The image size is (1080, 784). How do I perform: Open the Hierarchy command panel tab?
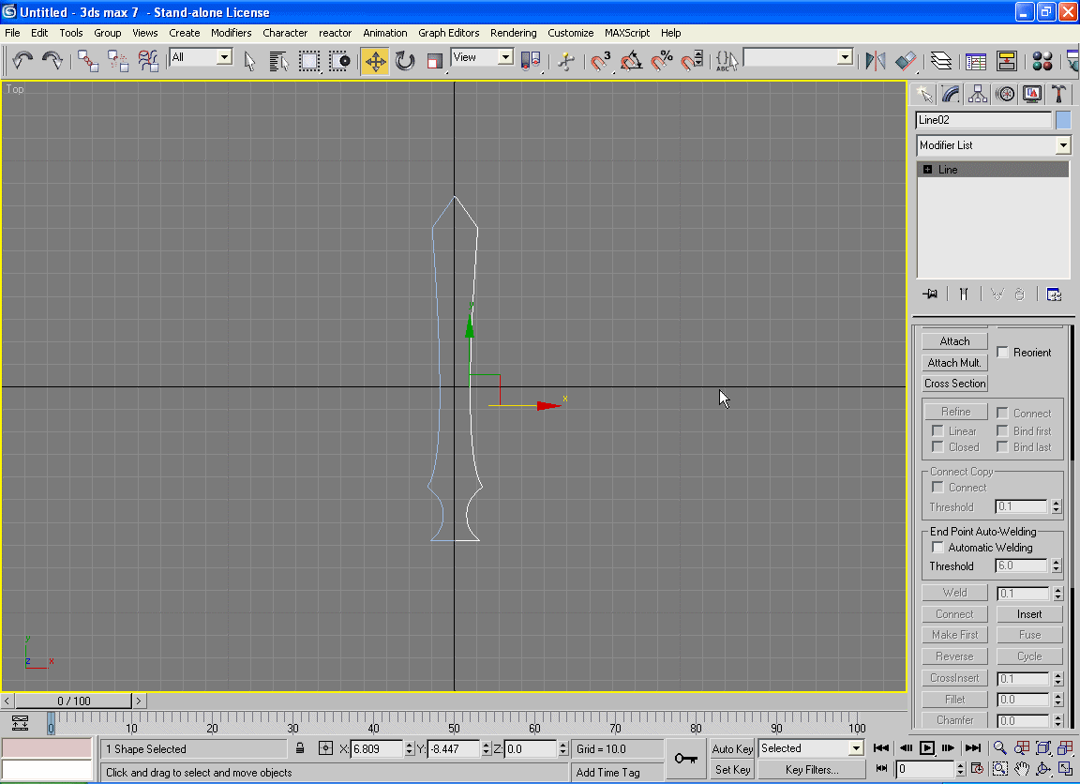pos(978,94)
